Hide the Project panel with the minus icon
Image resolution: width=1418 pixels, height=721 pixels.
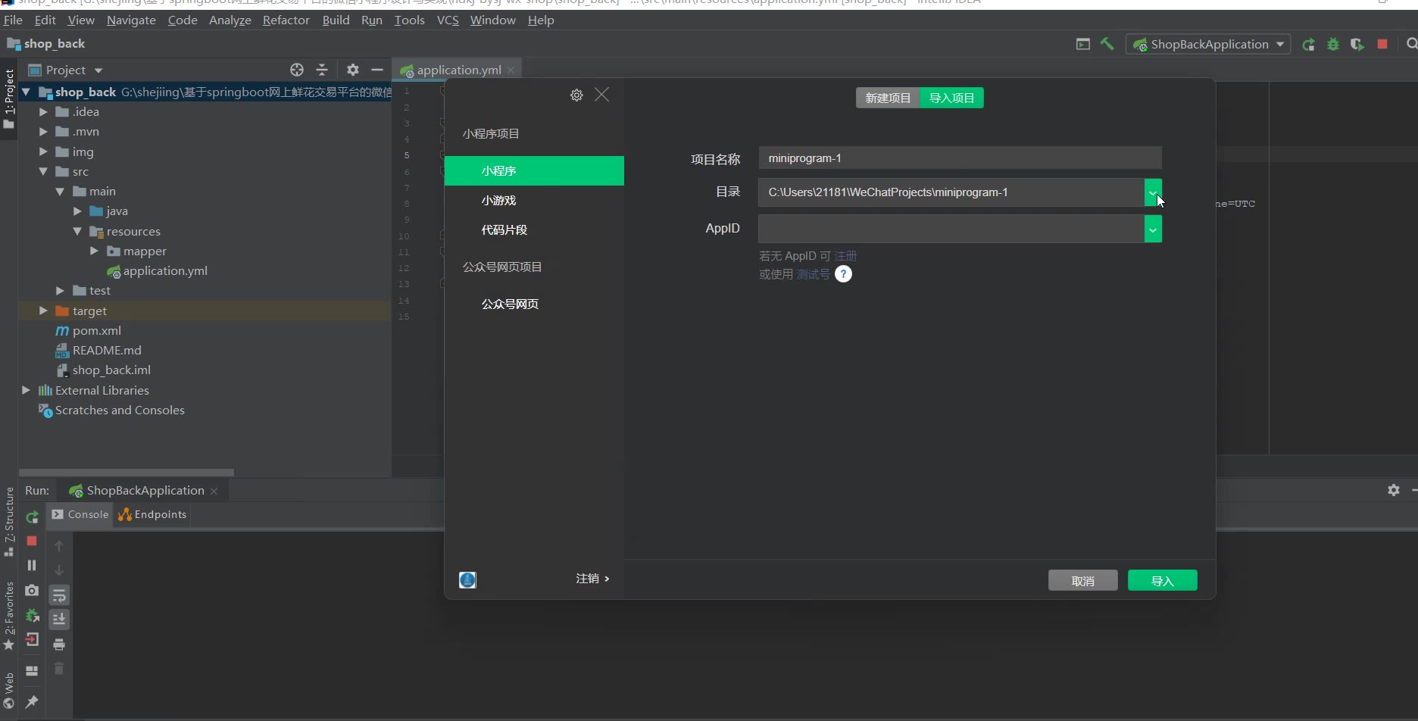click(377, 70)
